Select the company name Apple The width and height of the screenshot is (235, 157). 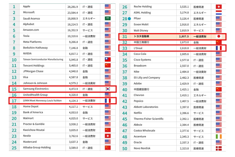(27, 7)
